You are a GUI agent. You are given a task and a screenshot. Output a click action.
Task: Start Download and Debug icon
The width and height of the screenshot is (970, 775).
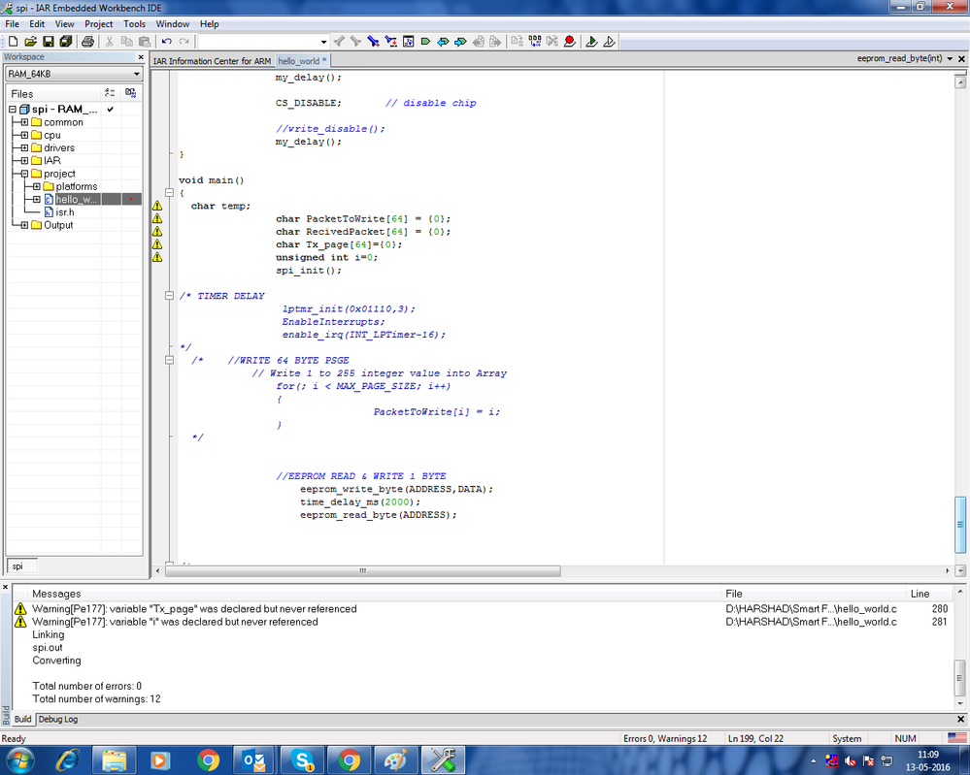[591, 42]
